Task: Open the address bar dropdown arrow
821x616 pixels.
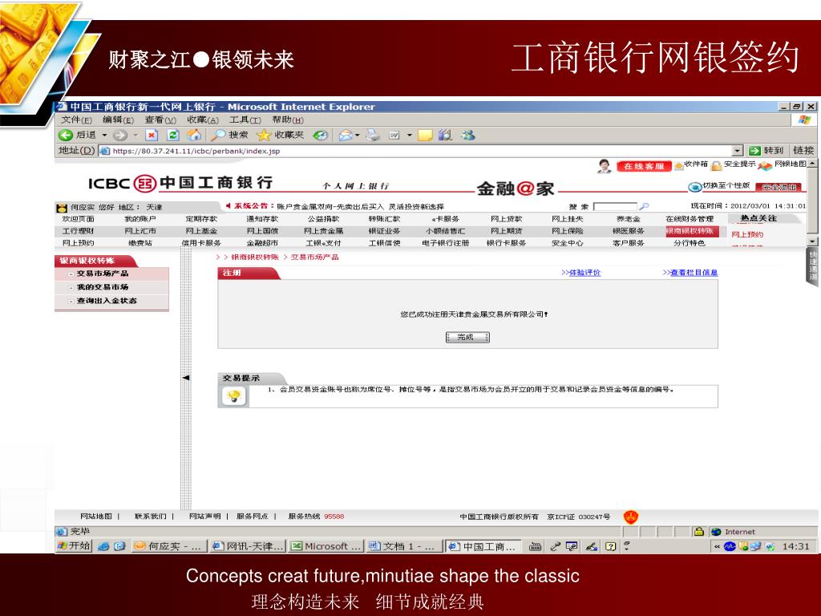Action: 738,151
